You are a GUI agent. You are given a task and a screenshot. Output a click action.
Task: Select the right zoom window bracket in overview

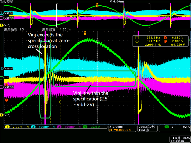(x=150, y=15)
